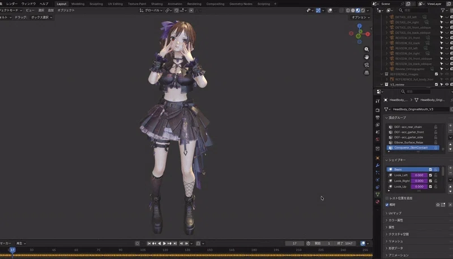Switch to the Geometry Nodes workspace tab

pos(241,4)
